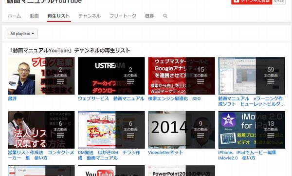Open the 書評 playlist link
Image resolution: width=292 pixels, height=176 pixels.
click(12, 98)
